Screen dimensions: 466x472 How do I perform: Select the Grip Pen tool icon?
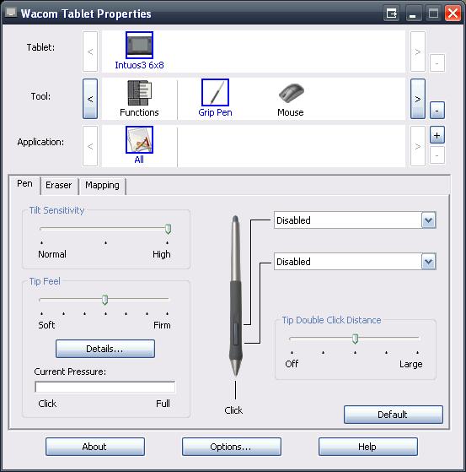pyautogui.click(x=215, y=93)
